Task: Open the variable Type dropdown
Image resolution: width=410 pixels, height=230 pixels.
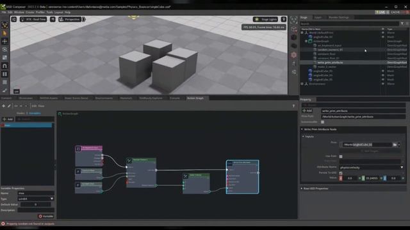Action: (36, 199)
